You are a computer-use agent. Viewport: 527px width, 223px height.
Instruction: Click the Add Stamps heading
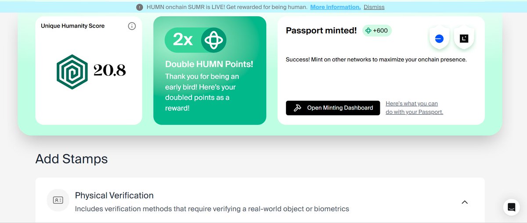tap(72, 159)
